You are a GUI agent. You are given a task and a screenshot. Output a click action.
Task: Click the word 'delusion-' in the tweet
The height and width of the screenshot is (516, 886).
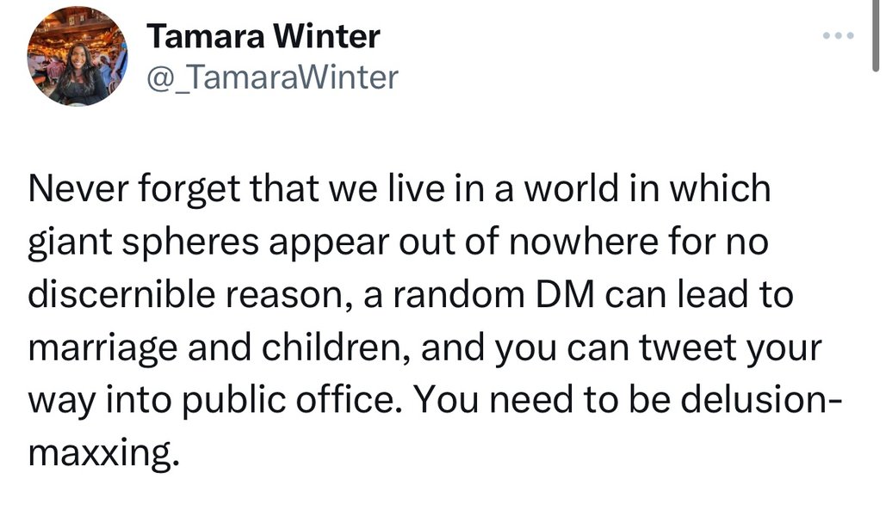(761, 399)
